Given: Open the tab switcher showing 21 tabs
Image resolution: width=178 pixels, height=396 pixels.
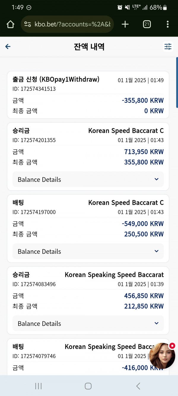Looking at the screenshot, I should [x=147, y=24].
